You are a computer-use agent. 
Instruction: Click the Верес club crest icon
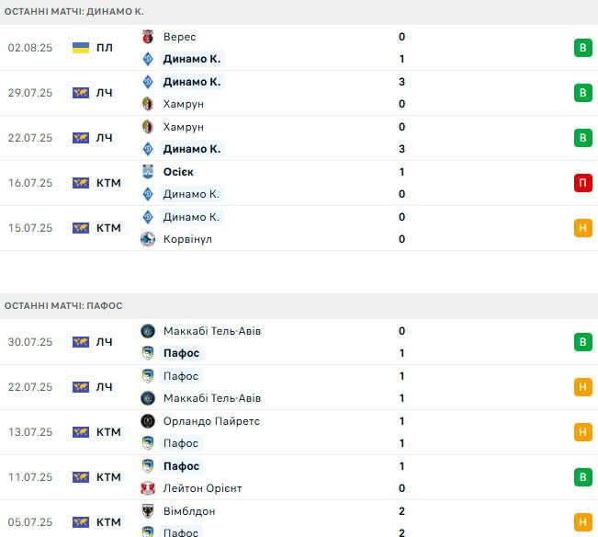(x=148, y=37)
